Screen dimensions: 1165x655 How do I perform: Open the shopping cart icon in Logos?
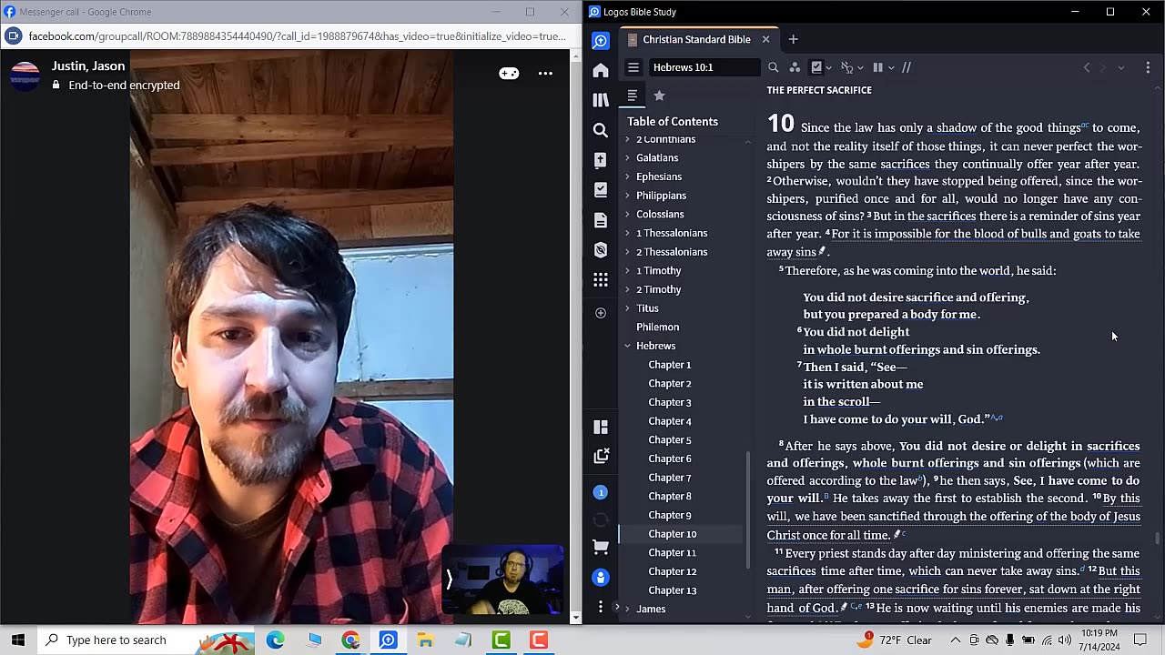click(601, 548)
